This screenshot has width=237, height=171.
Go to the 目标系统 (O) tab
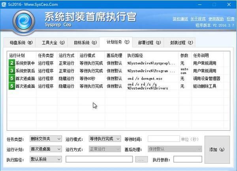point(84,43)
